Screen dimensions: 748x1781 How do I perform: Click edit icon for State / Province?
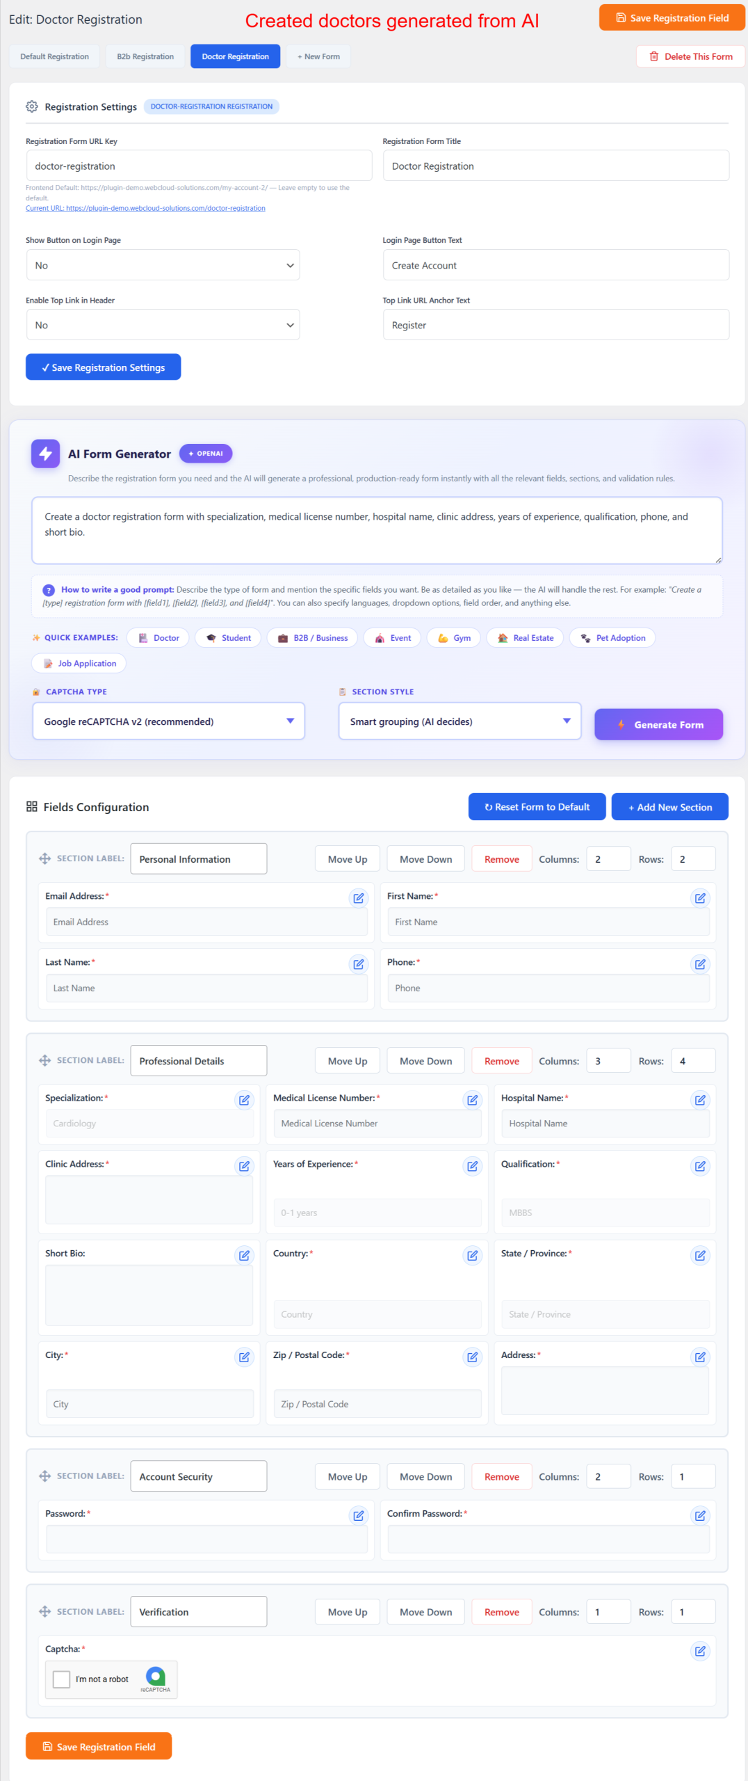pos(700,1256)
